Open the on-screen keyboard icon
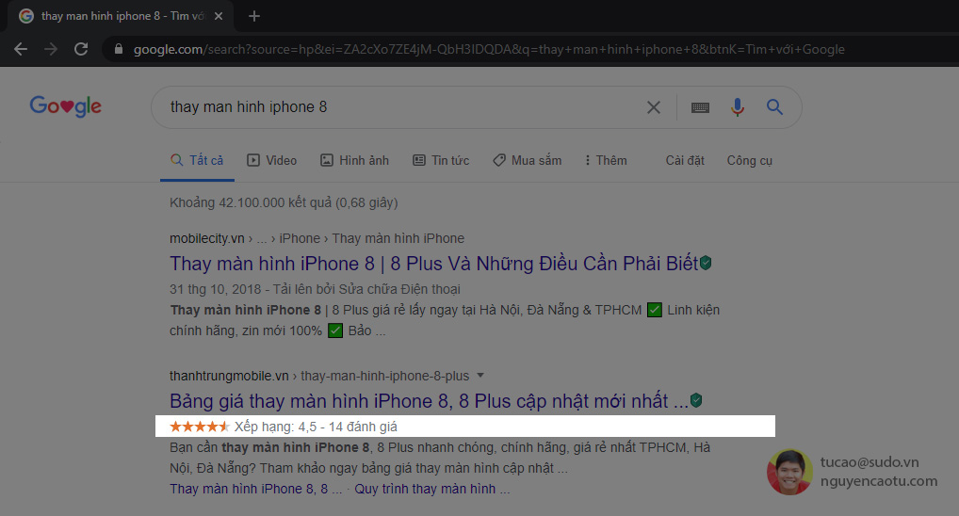This screenshot has height=516, width=959. pos(700,107)
